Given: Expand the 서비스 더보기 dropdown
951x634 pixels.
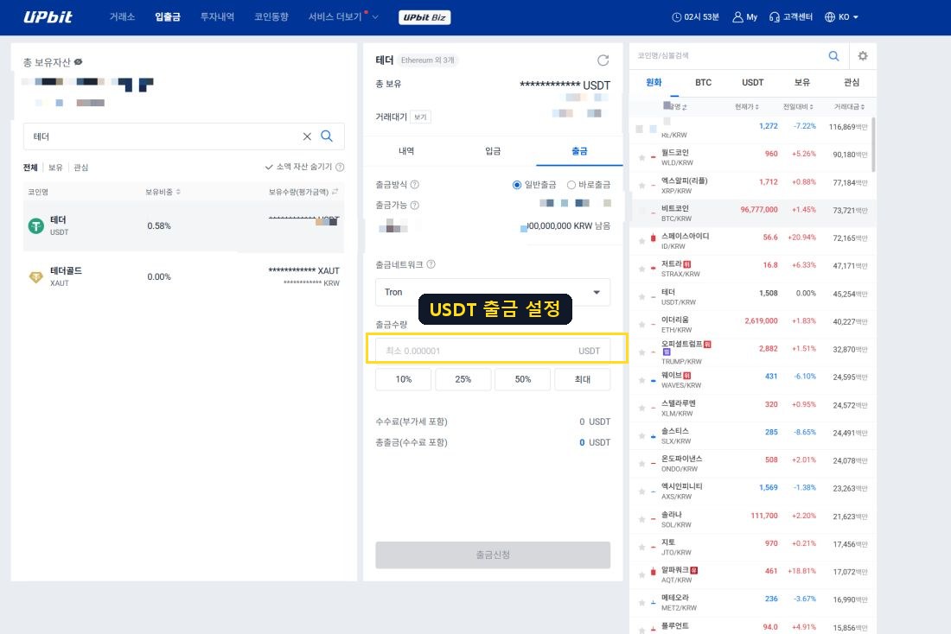Looking at the screenshot, I should (x=342, y=17).
